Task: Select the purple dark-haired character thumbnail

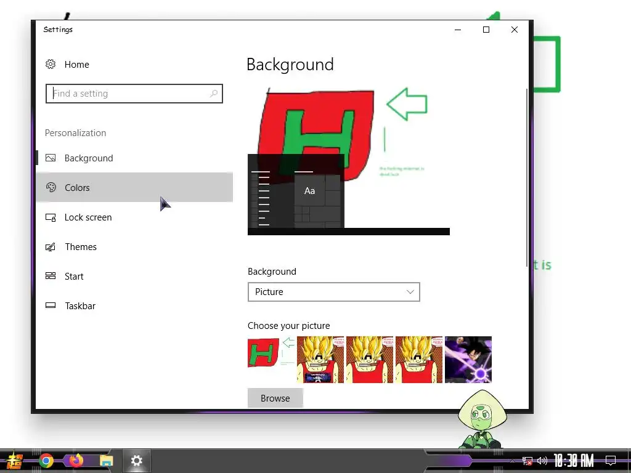Action: (x=468, y=360)
